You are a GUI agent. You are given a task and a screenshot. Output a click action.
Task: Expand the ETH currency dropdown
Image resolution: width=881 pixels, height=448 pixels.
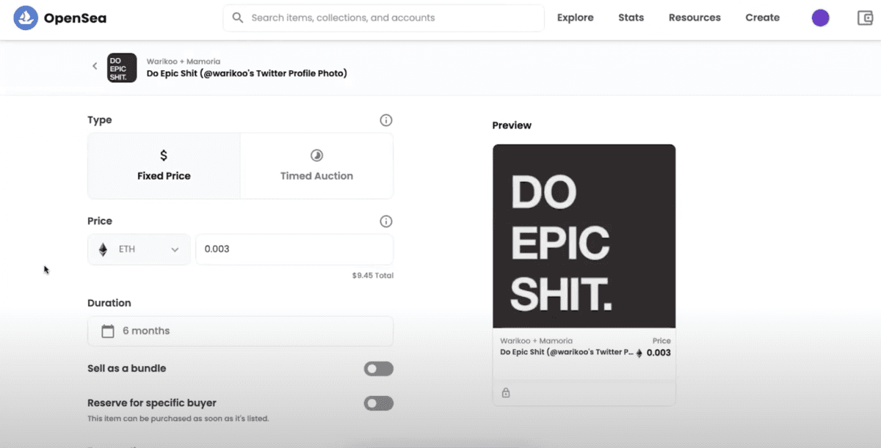coord(139,249)
